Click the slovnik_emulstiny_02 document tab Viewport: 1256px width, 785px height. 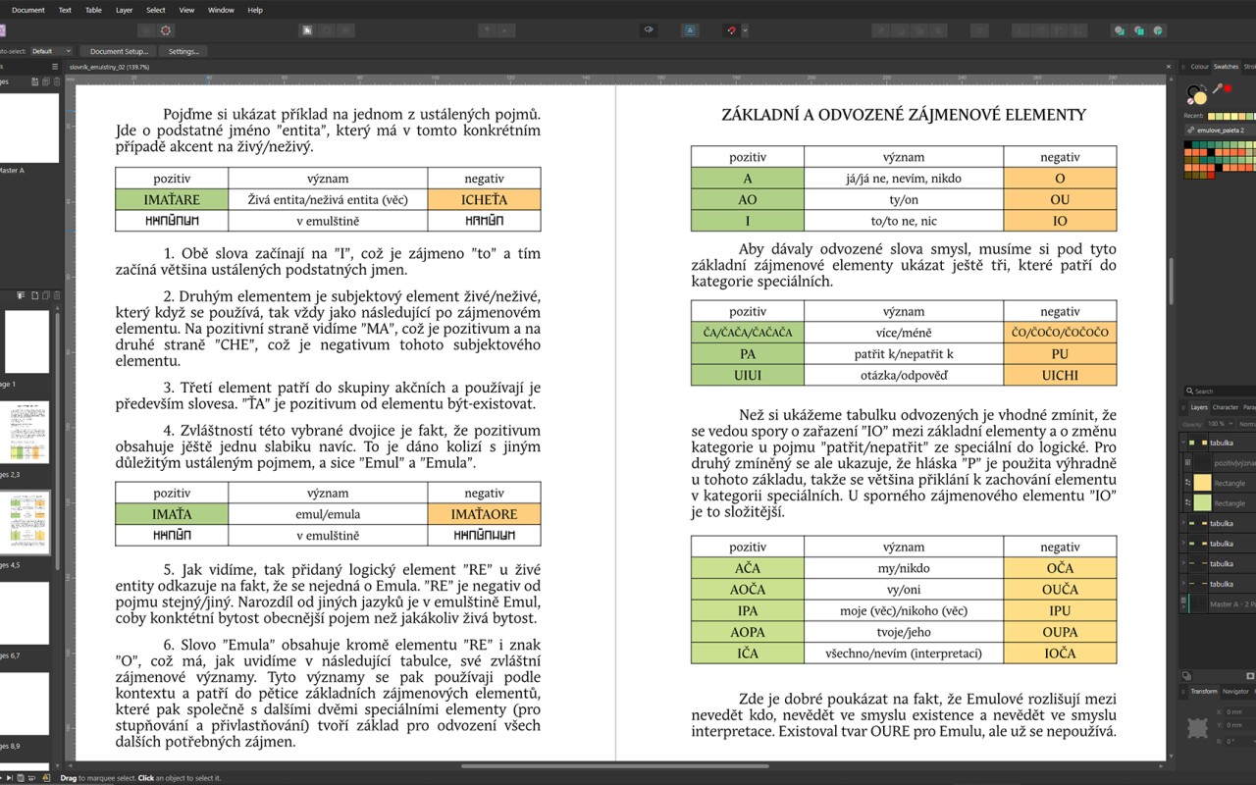click(110, 67)
